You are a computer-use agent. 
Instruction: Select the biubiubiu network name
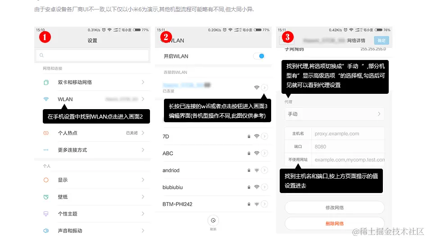(x=173, y=187)
